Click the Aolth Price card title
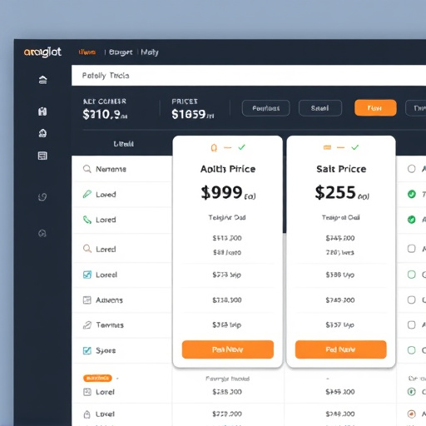The height and width of the screenshot is (426, 426). click(x=228, y=169)
